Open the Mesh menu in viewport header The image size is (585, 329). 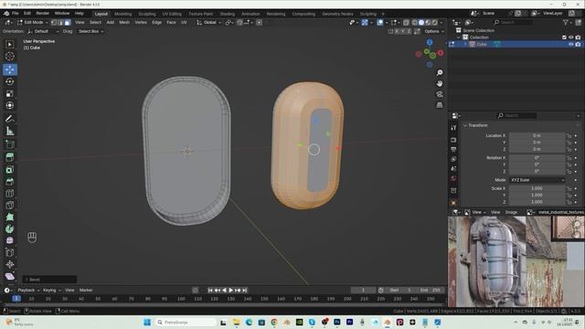(124, 22)
